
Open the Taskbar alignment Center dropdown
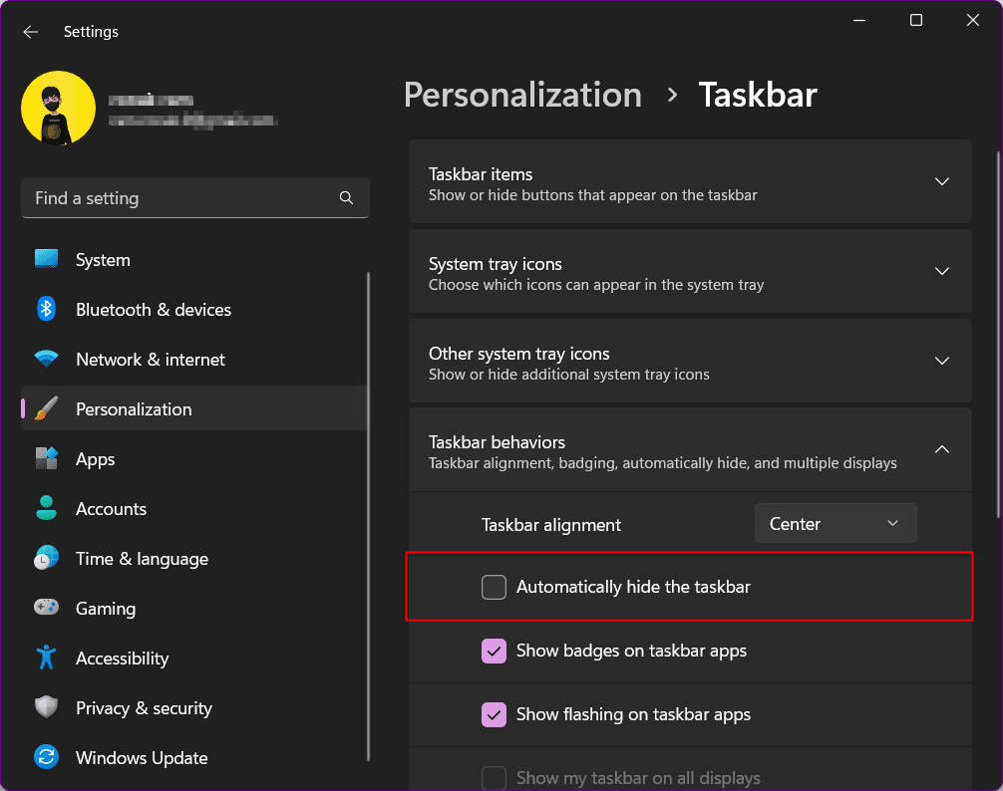point(836,523)
